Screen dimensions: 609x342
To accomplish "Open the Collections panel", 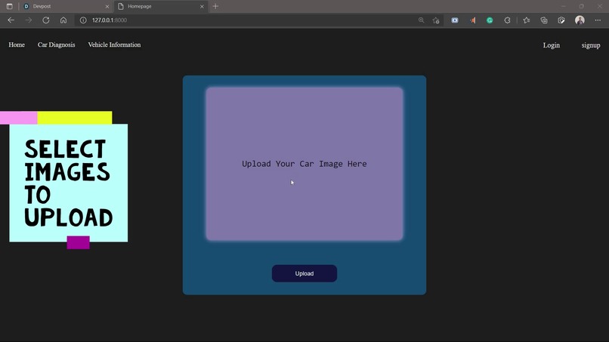I will [544, 20].
